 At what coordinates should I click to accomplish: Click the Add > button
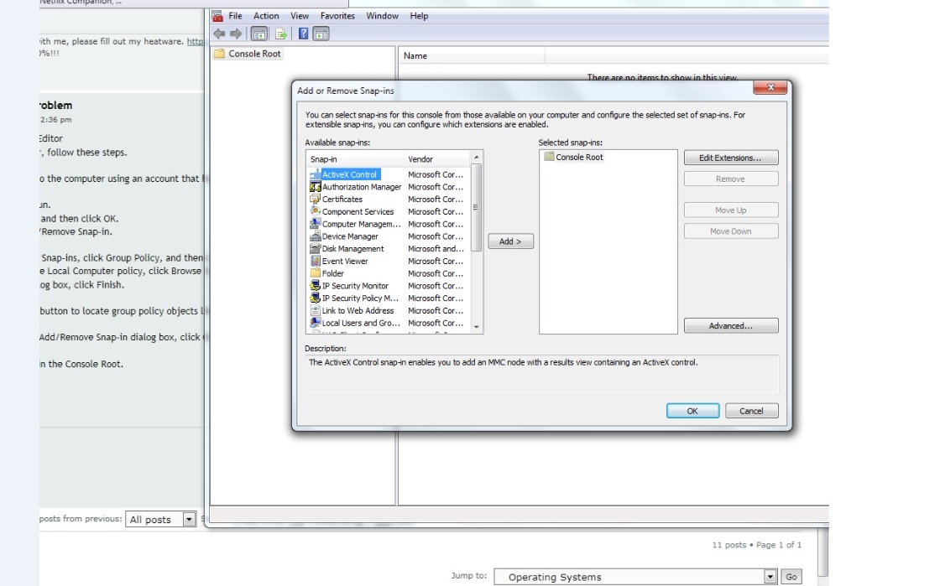(510, 241)
